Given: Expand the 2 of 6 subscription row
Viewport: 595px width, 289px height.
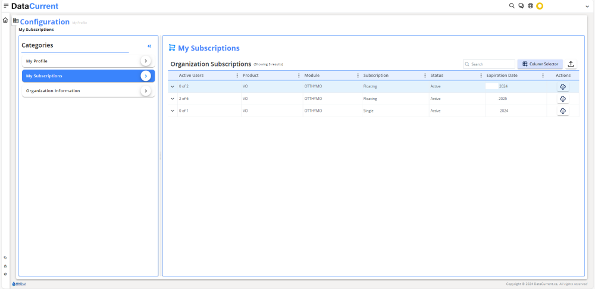Looking at the screenshot, I should point(173,99).
